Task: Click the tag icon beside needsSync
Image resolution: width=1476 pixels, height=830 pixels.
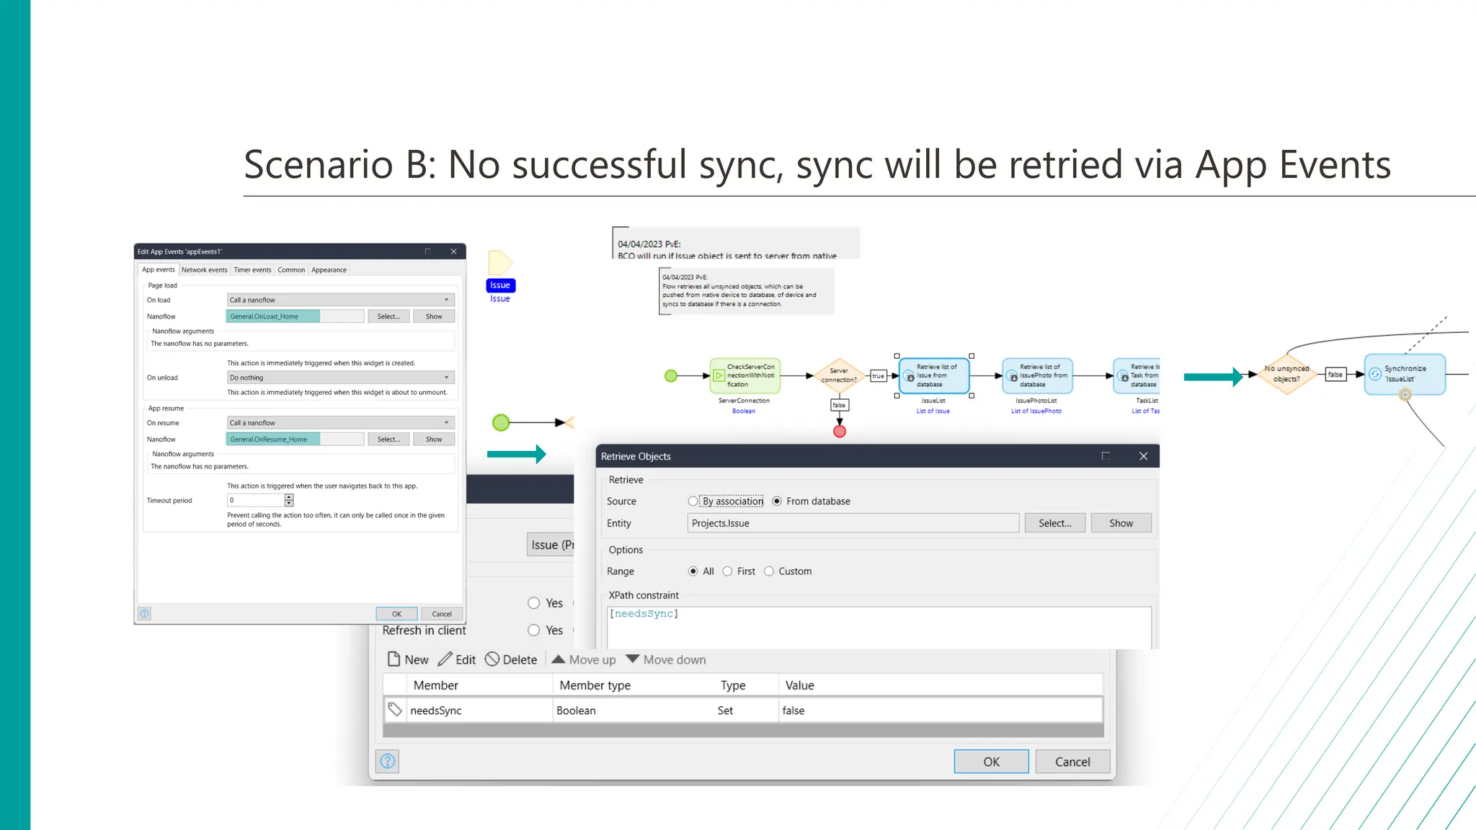Action: pyautogui.click(x=395, y=710)
